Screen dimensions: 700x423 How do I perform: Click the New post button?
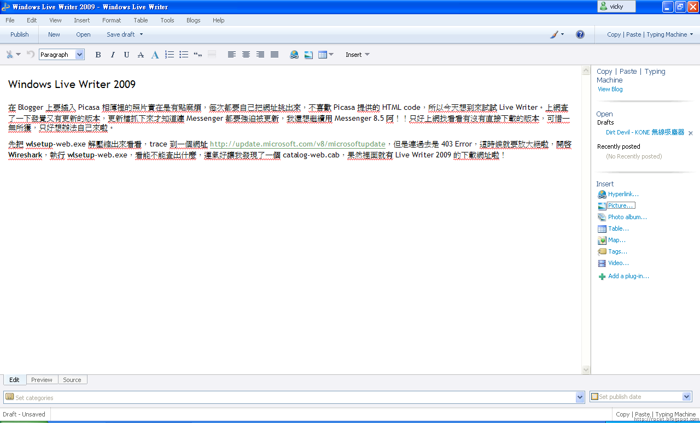(54, 34)
